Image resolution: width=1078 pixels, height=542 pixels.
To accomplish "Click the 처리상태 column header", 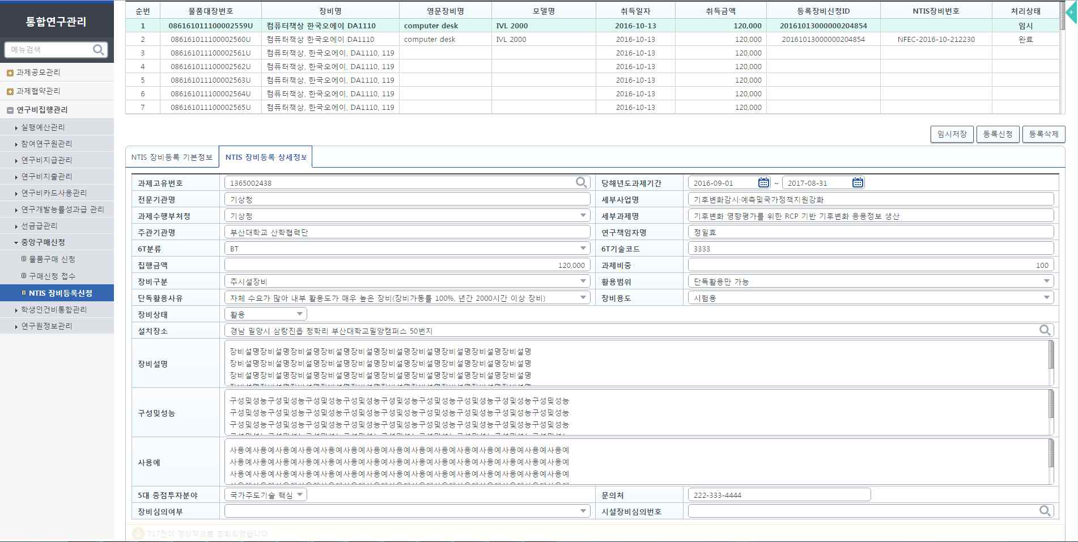I will click(1025, 11).
